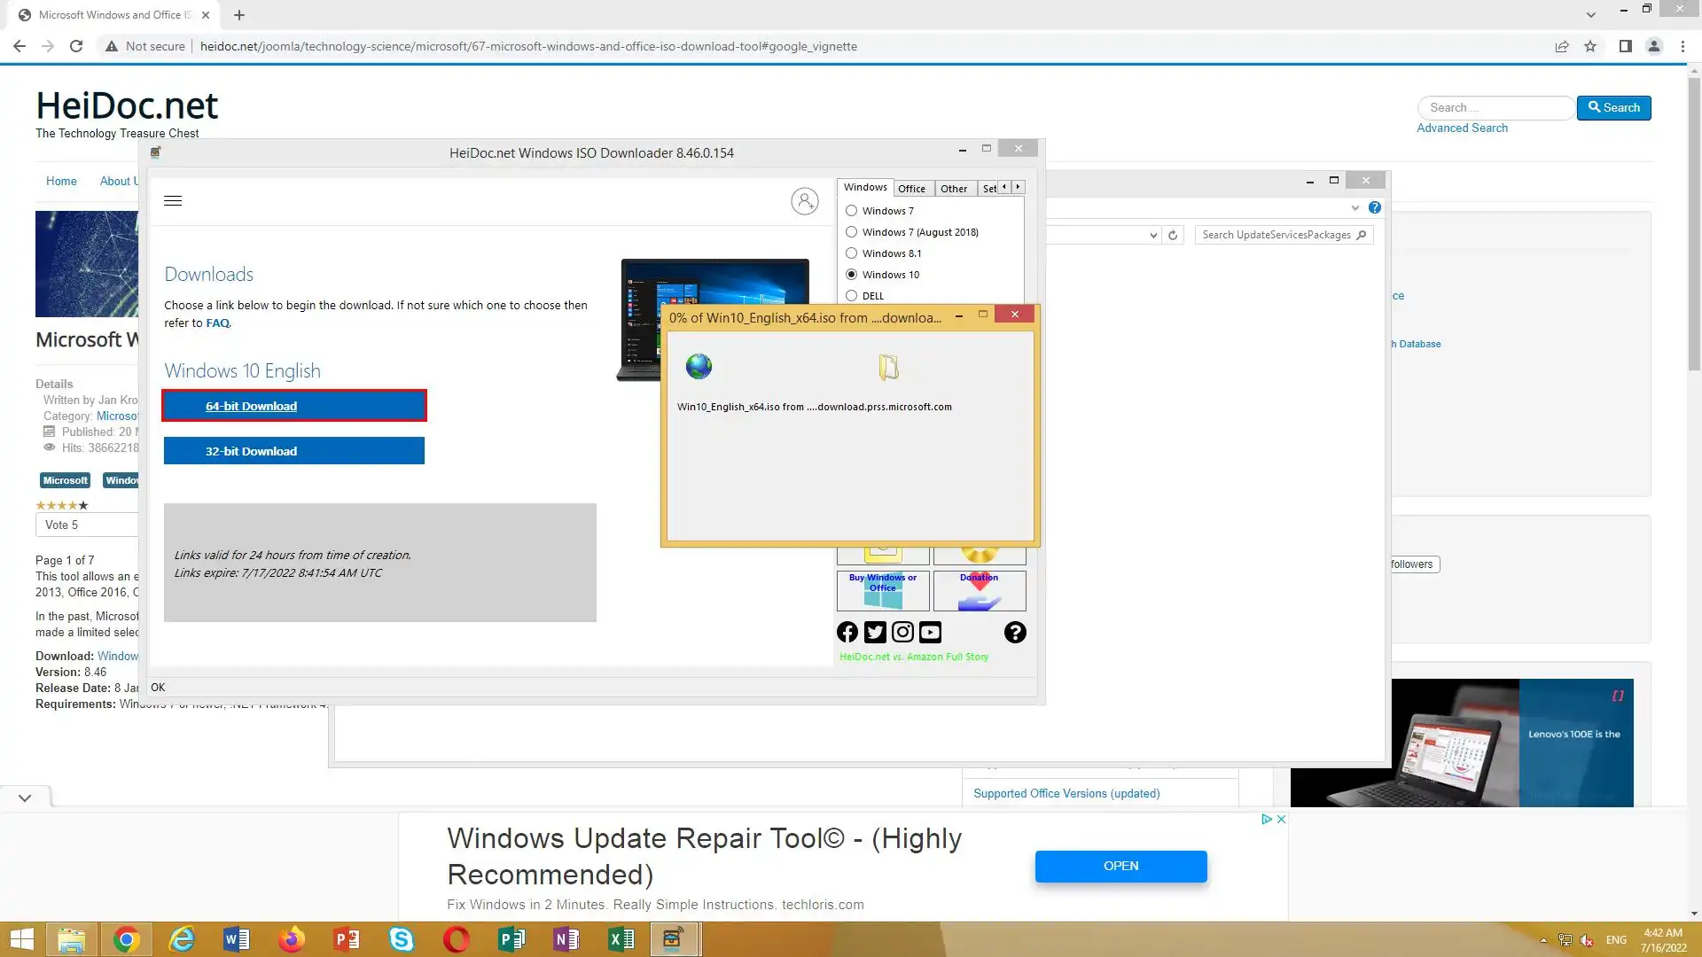1702x957 pixels.
Task: Select the Windows 8.1 radio option
Action: click(x=852, y=253)
